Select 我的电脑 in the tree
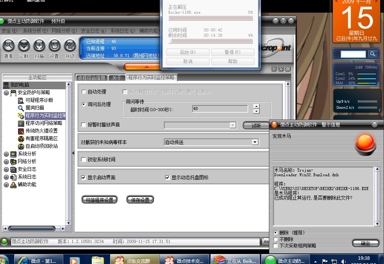 click(x=20, y=85)
